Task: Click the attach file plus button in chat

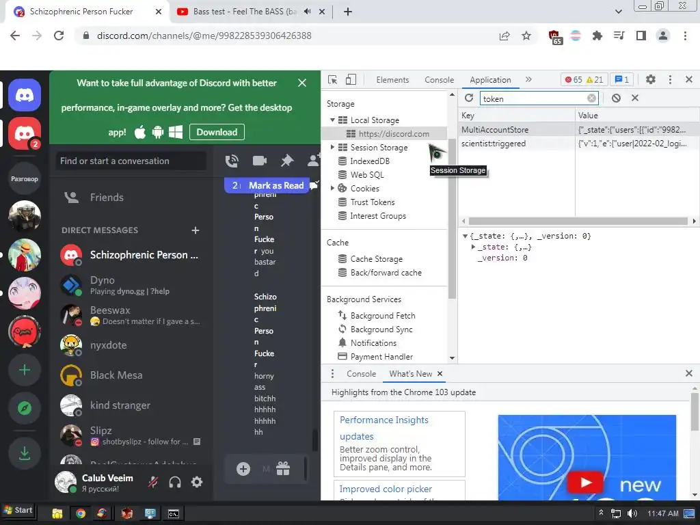Action: click(243, 469)
